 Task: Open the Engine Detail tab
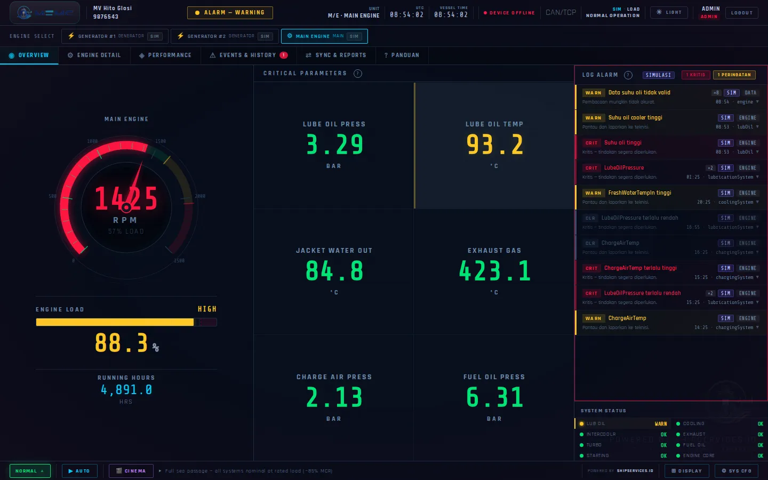[x=94, y=55]
